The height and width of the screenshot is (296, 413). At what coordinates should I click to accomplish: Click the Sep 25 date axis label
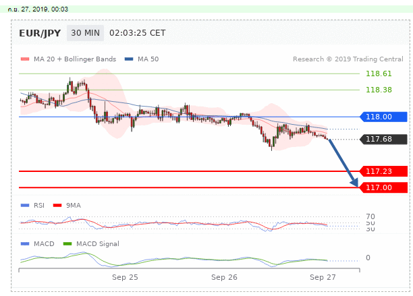(x=125, y=277)
